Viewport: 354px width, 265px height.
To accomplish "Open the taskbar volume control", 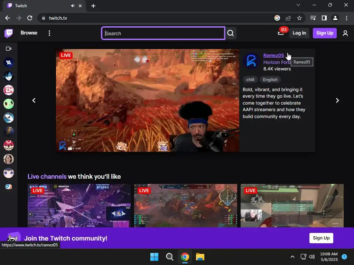I will point(312,257).
